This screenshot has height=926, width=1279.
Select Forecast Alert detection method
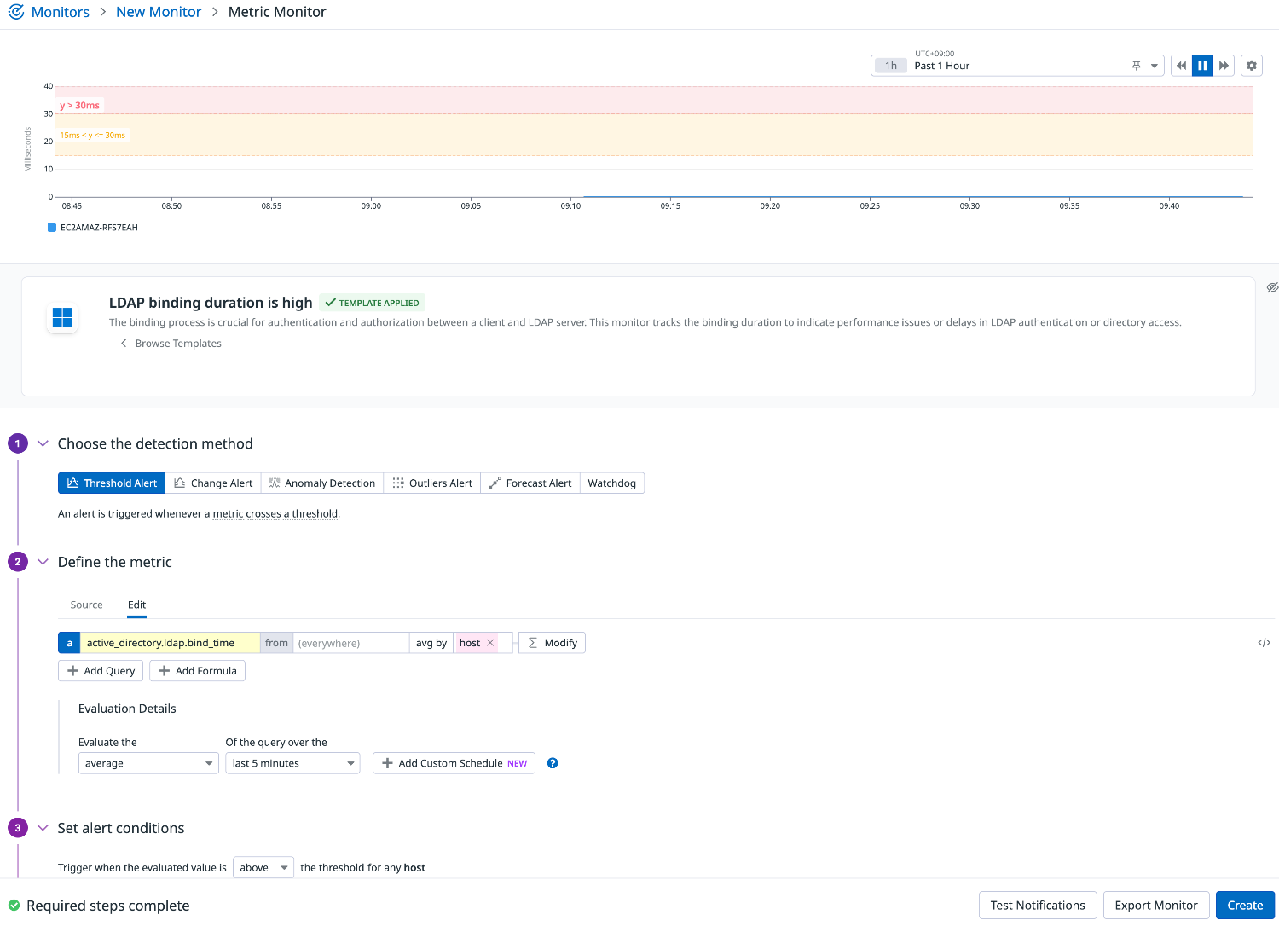click(530, 483)
